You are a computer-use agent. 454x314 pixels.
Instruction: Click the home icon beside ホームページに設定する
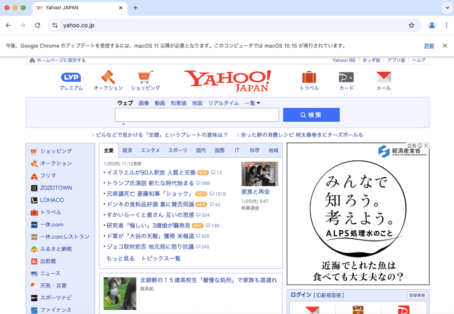(32, 60)
